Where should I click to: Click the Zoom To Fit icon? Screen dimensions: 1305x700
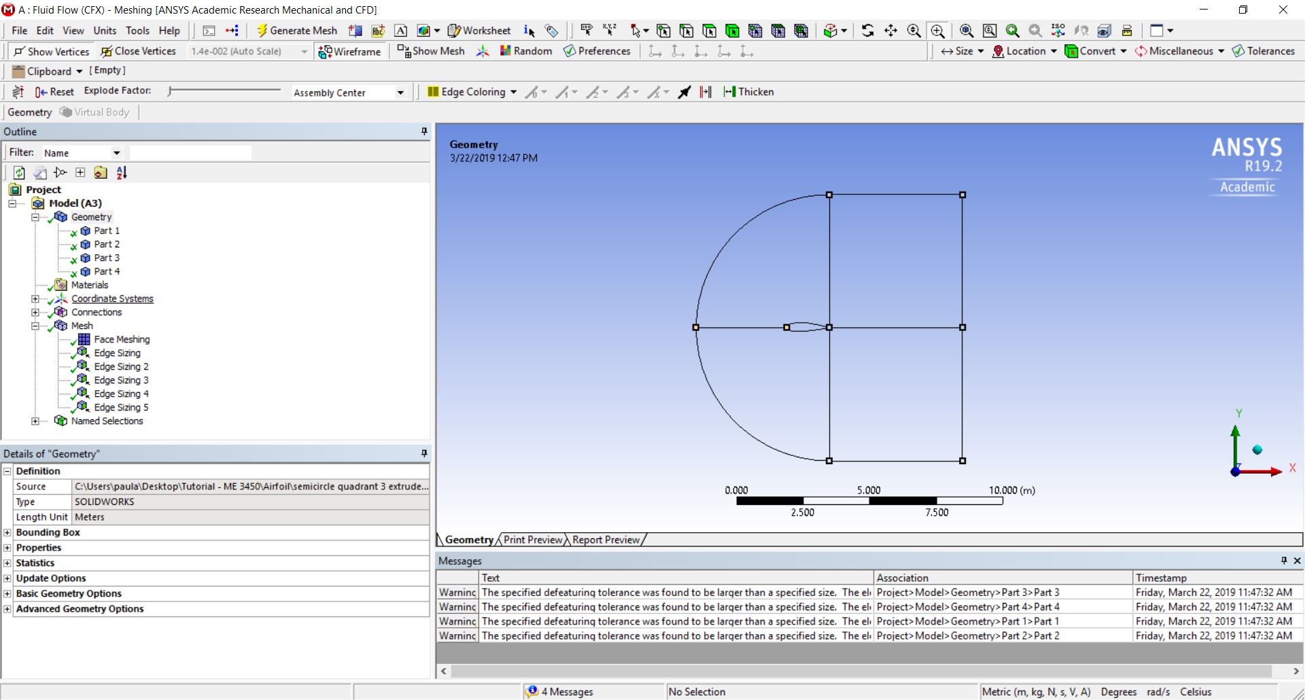967,31
